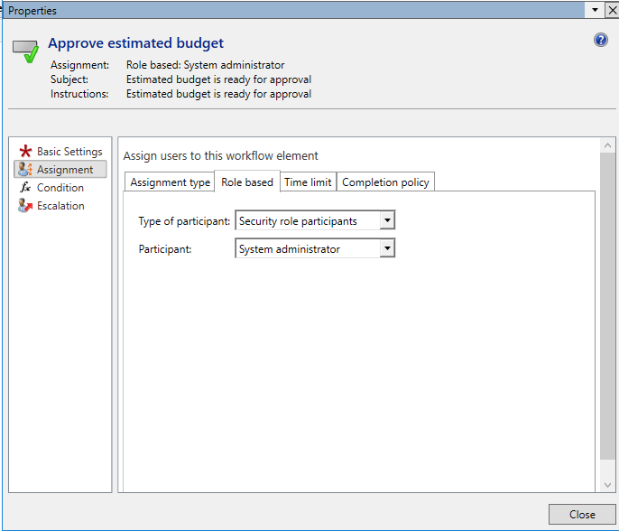
Task: Click the System administrator participant field
Action: pos(307,249)
